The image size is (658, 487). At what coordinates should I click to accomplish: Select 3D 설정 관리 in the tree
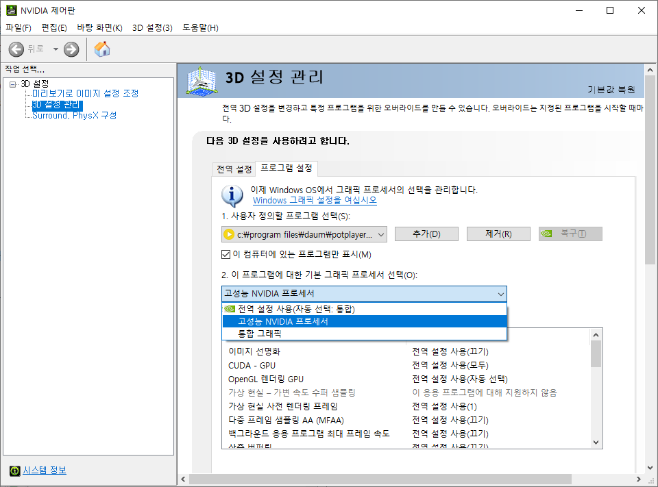(58, 104)
